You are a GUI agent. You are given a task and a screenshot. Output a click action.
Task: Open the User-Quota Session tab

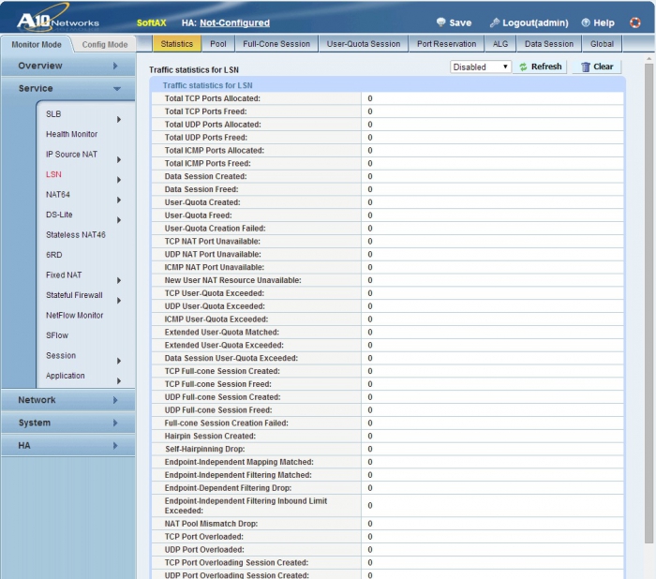(x=364, y=44)
